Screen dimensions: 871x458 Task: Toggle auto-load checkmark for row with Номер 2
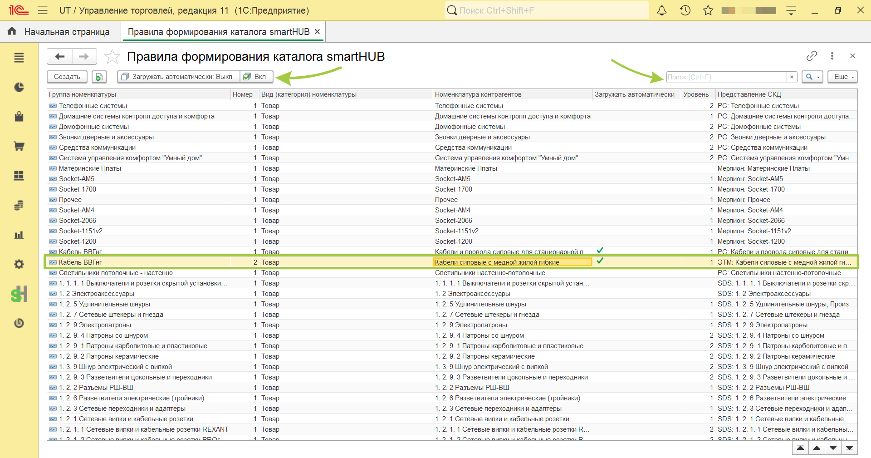tap(600, 261)
